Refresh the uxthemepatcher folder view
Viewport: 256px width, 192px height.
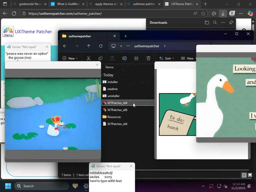click(101, 46)
